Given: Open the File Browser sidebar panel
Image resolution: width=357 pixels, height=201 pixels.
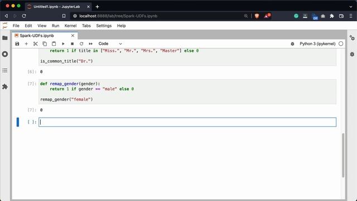Looking at the screenshot, I should 5,38.
